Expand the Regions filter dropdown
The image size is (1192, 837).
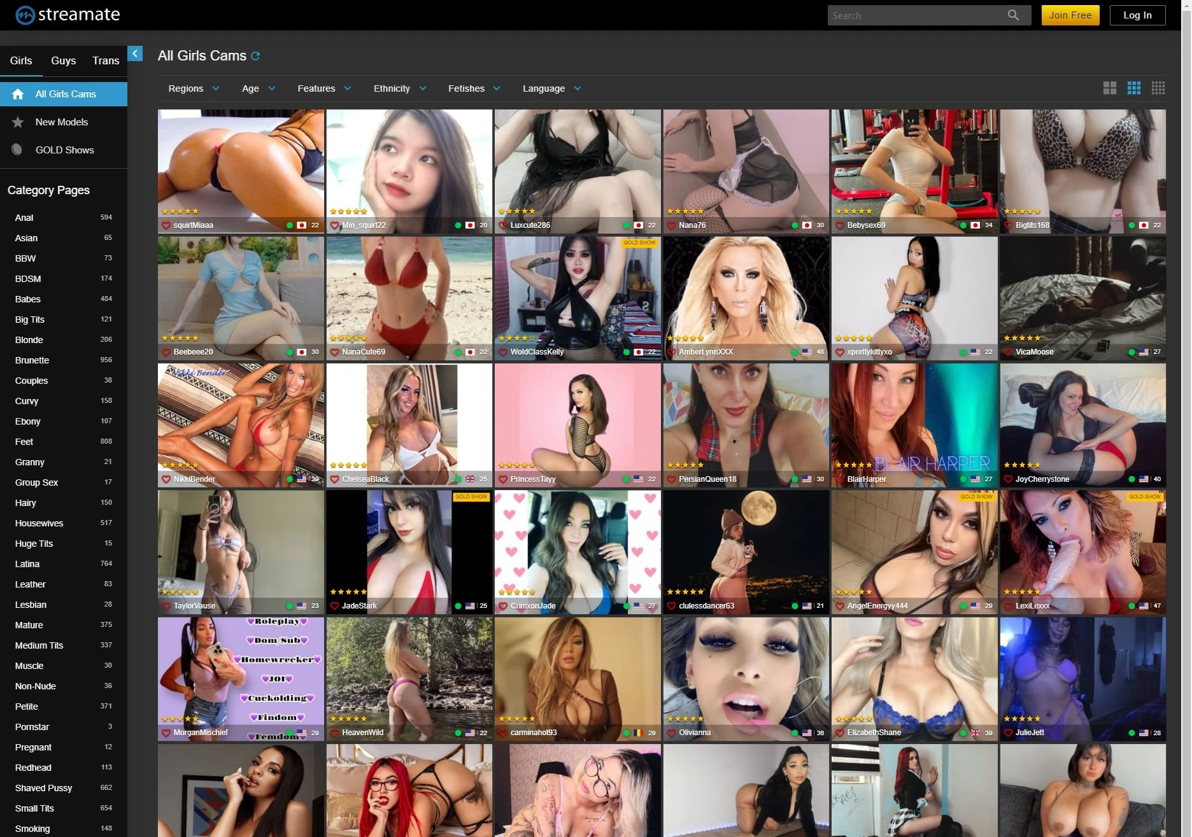tap(194, 88)
